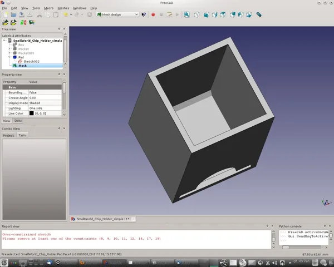Viewport: 334px width, 267px height.
Task: Expand the Pocket tree item
Action: click(x=9, y=49)
